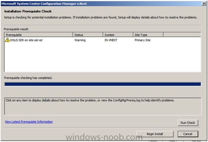Image resolution: width=208 pixels, height=142 pixels.
Task: Click the Installation Prerequisite Check heading
Action: [28, 11]
